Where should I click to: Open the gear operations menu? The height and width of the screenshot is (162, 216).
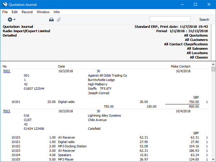click(x=11, y=20)
